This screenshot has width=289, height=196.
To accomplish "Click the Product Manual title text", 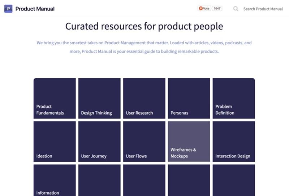I will 35,9.
